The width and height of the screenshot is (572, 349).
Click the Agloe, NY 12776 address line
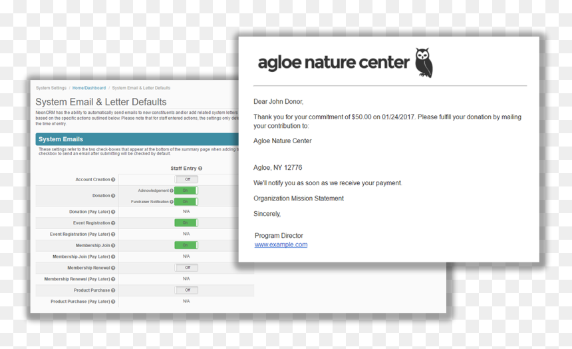(277, 168)
